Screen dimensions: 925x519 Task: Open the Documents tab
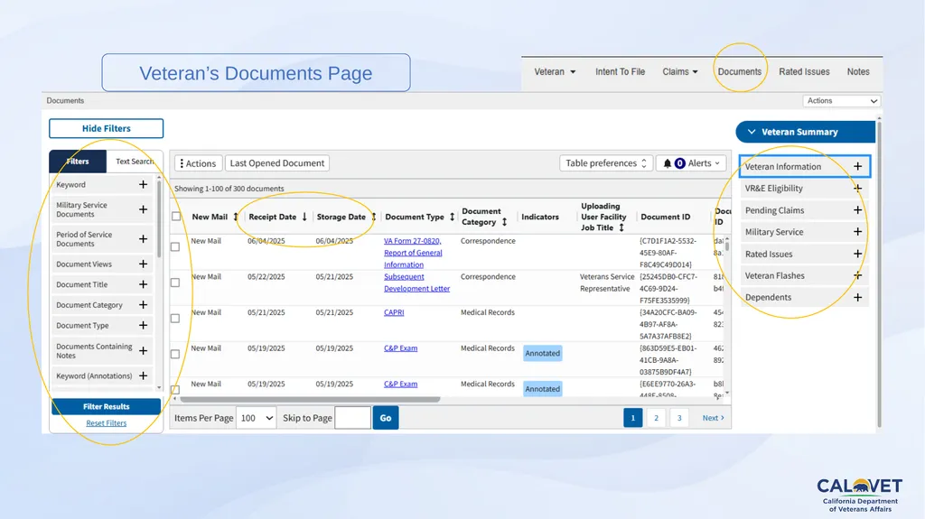point(739,71)
